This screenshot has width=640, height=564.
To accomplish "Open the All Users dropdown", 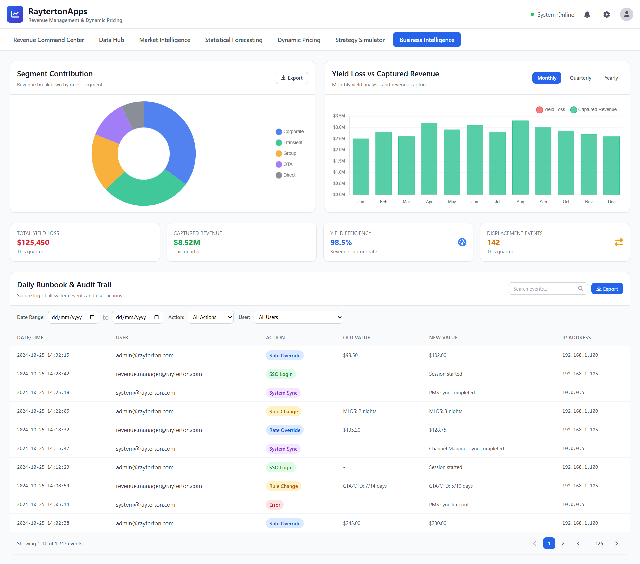I will coord(298,317).
